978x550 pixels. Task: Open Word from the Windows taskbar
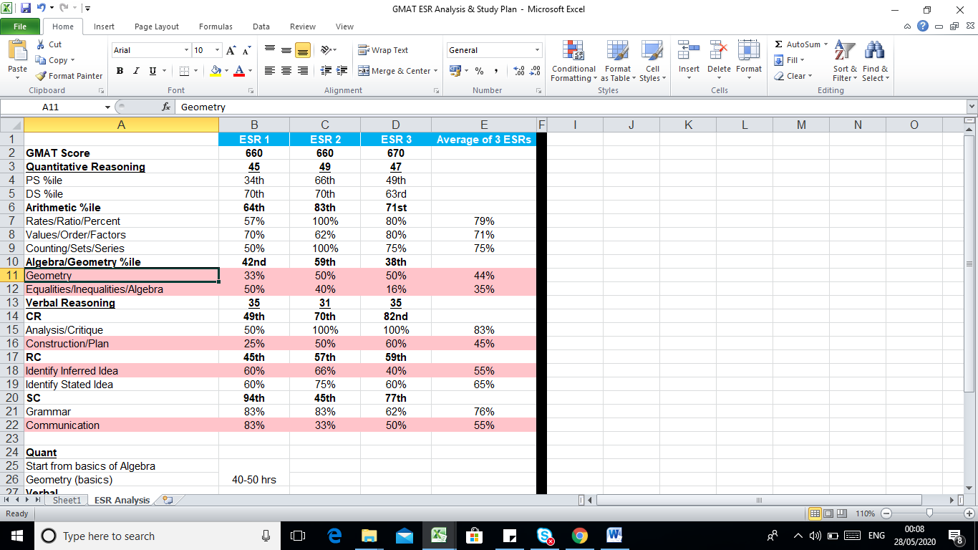[614, 536]
